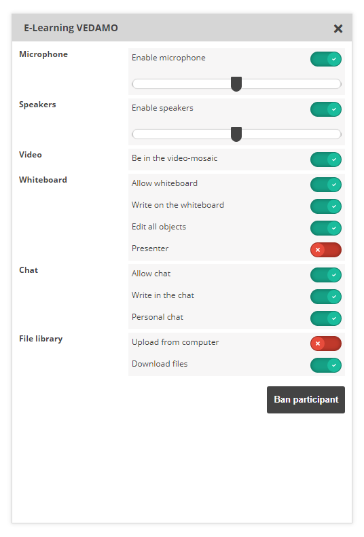Click left end of speakers slider track
Image resolution: width=364 pixels, height=537 pixels.
136,134
